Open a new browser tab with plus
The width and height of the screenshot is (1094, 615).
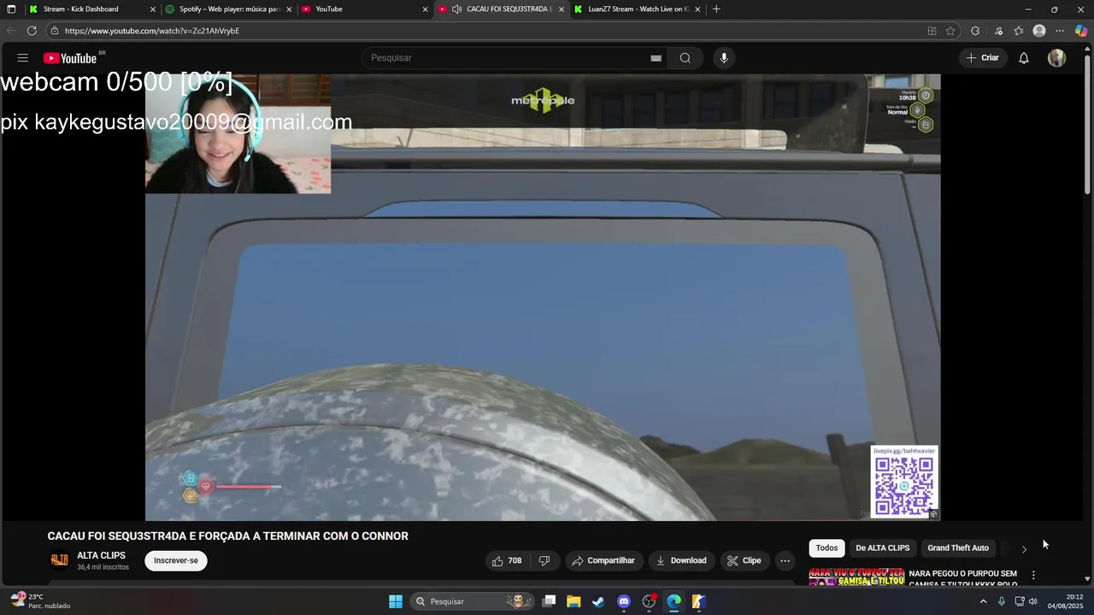(x=716, y=9)
